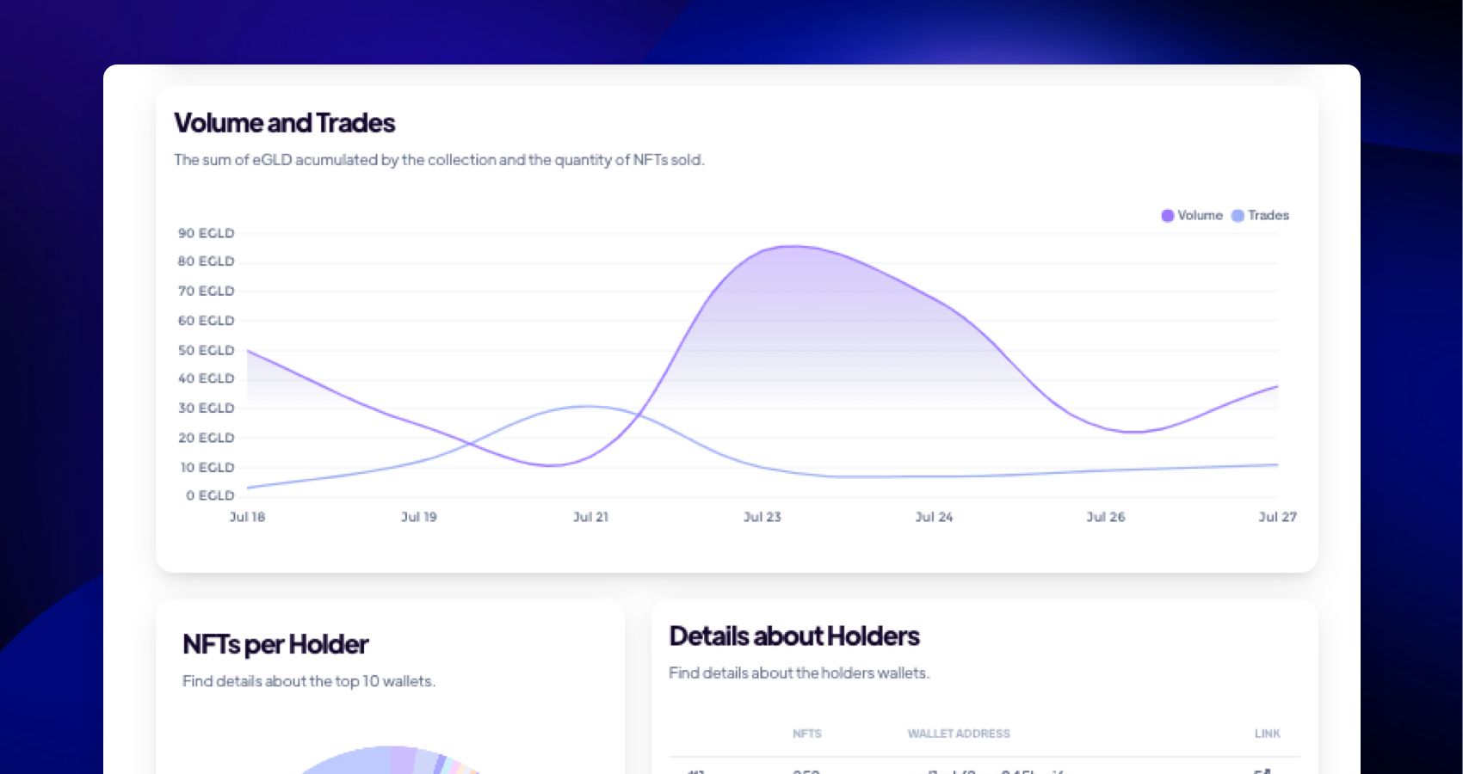This screenshot has width=1463, height=774.
Task: Sort table by NFTS column header
Action: pyautogui.click(x=806, y=734)
